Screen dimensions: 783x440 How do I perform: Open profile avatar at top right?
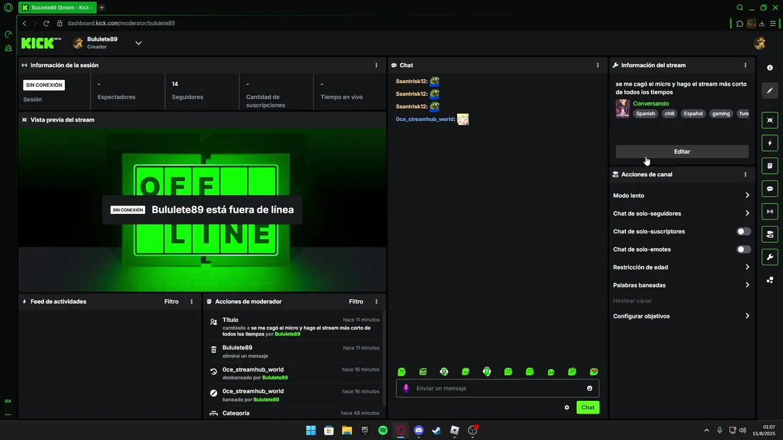(760, 43)
